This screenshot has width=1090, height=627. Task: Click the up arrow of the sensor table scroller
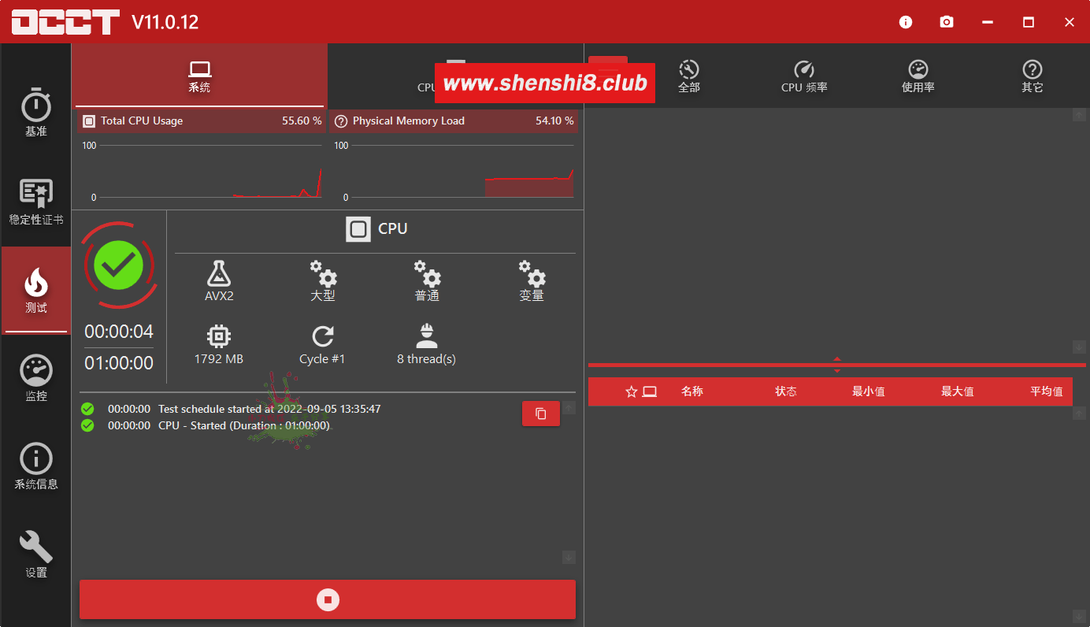click(1079, 413)
